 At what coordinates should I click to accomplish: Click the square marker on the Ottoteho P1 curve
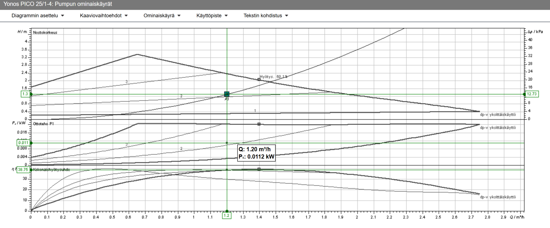pos(259,124)
